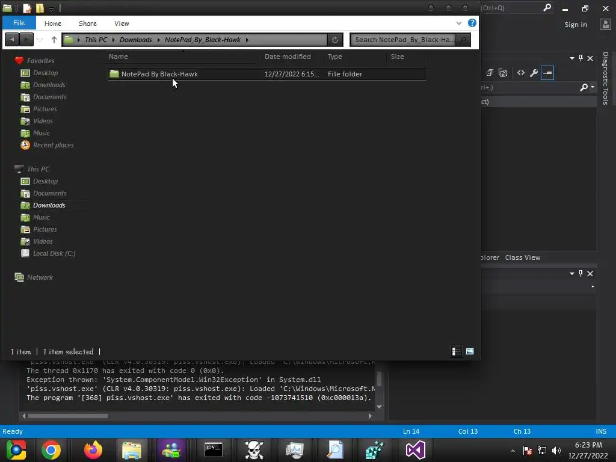The height and width of the screenshot is (462, 616).
Task: Click Show All Files in Solution Explorer toolbar
Action: point(503,73)
